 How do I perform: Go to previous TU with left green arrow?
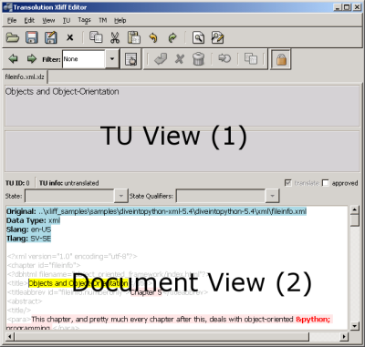13,58
